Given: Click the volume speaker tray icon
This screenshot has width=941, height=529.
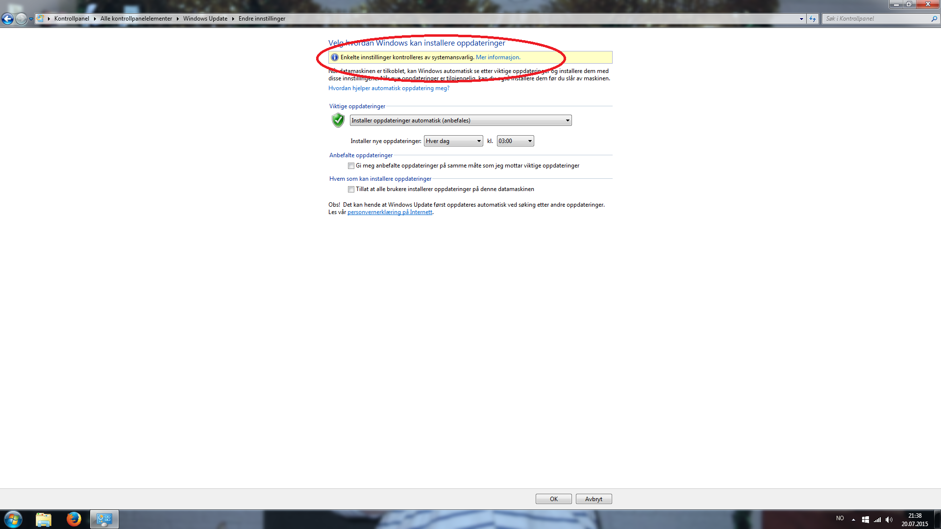Looking at the screenshot, I should tap(889, 520).
